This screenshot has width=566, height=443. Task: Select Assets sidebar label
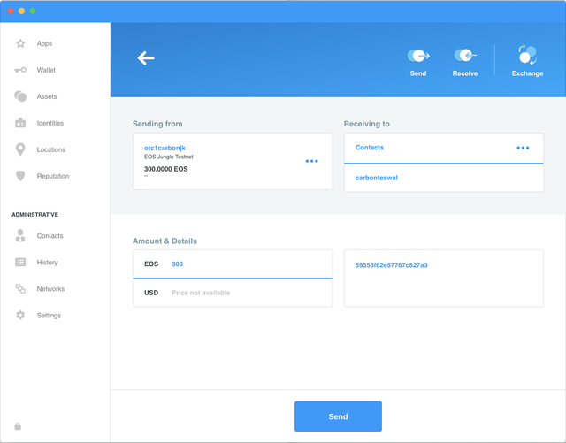47,96
